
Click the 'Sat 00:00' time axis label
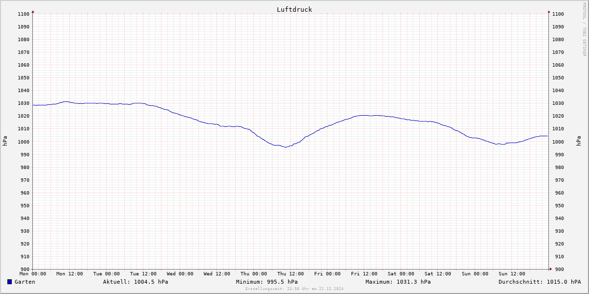401,274
